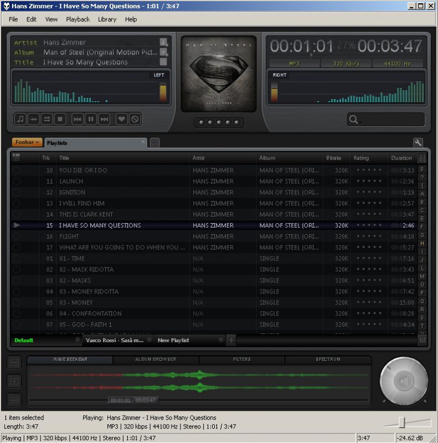Toggle the repeat/shuffle arrows button
The image size is (438, 443).
(47, 119)
